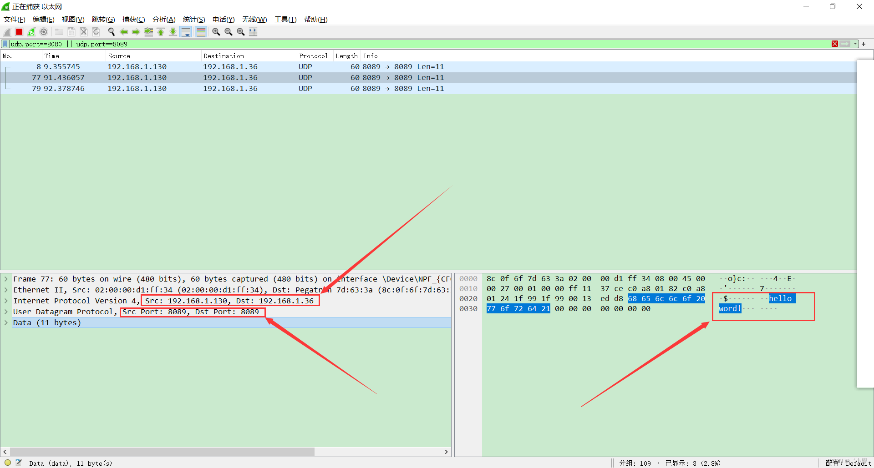Viewport: 874px width, 468px height.
Task: Open the 捕获(C) menu
Action: [x=134, y=20]
